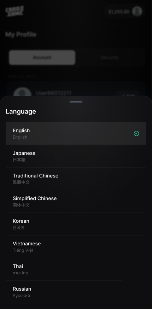Pick Simplified Chinese from the list
152x309 pixels.
click(x=76, y=202)
